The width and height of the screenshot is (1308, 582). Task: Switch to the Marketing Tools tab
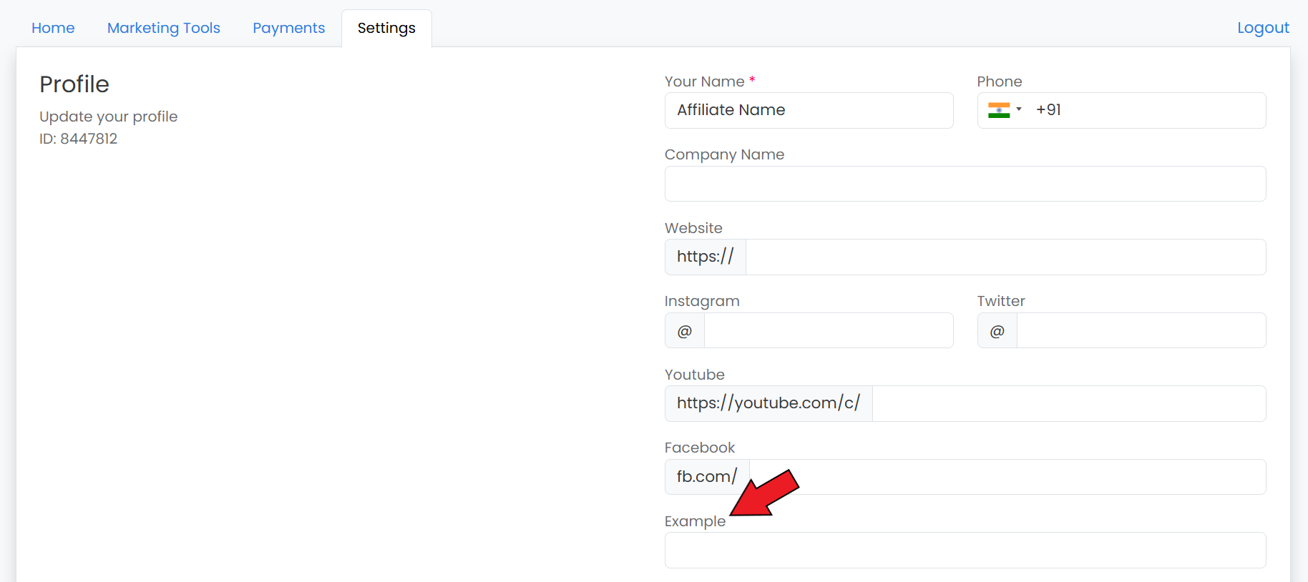[163, 28]
